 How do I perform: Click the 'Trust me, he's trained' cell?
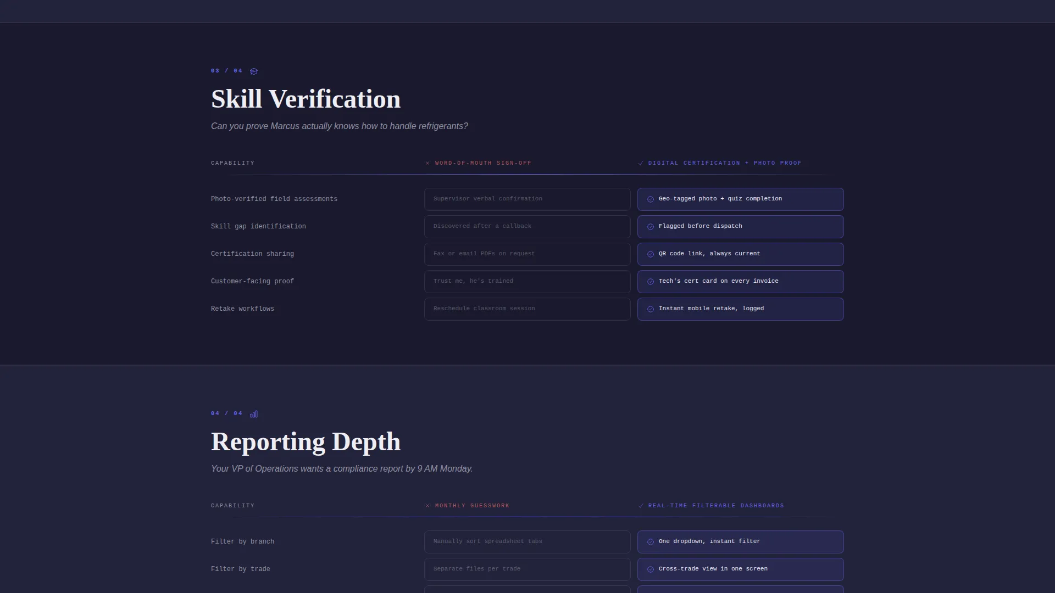[527, 282]
